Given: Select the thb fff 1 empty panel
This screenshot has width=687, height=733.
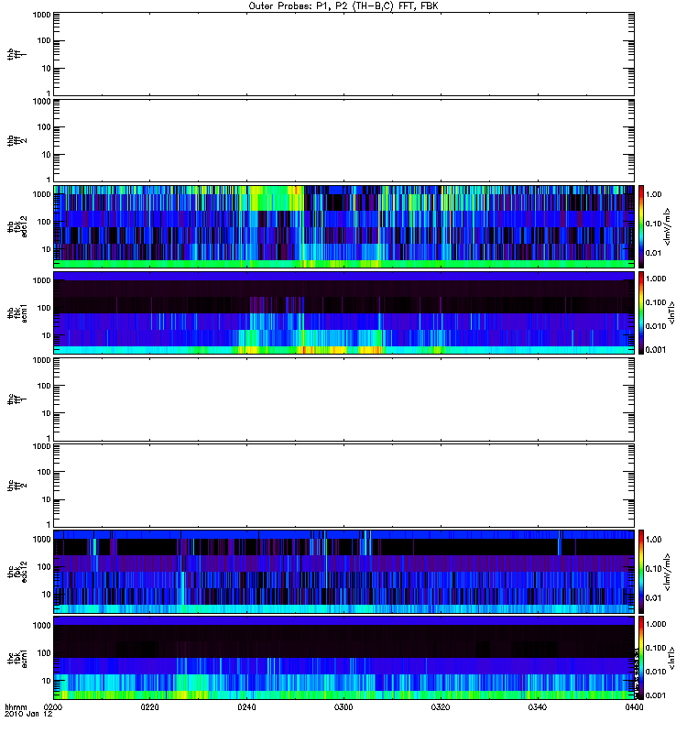Looking at the screenshot, I should coord(343,54).
